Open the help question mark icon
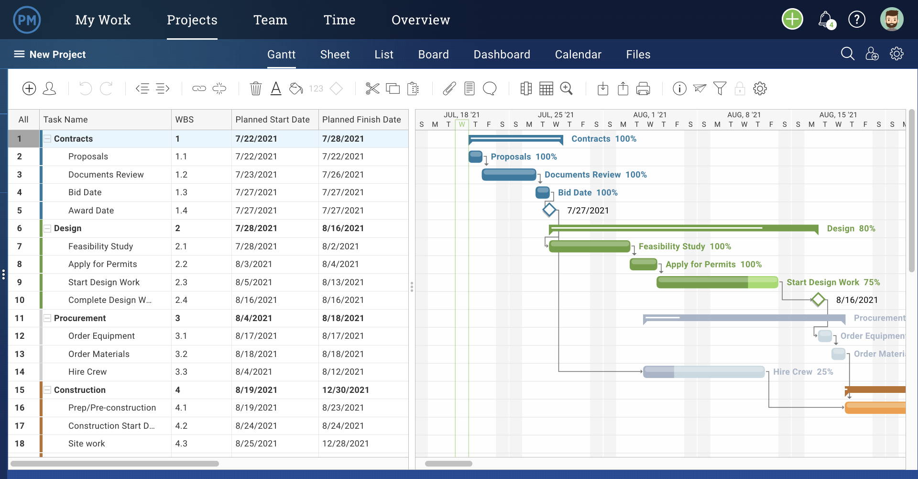This screenshot has height=479, width=918. coord(857,20)
